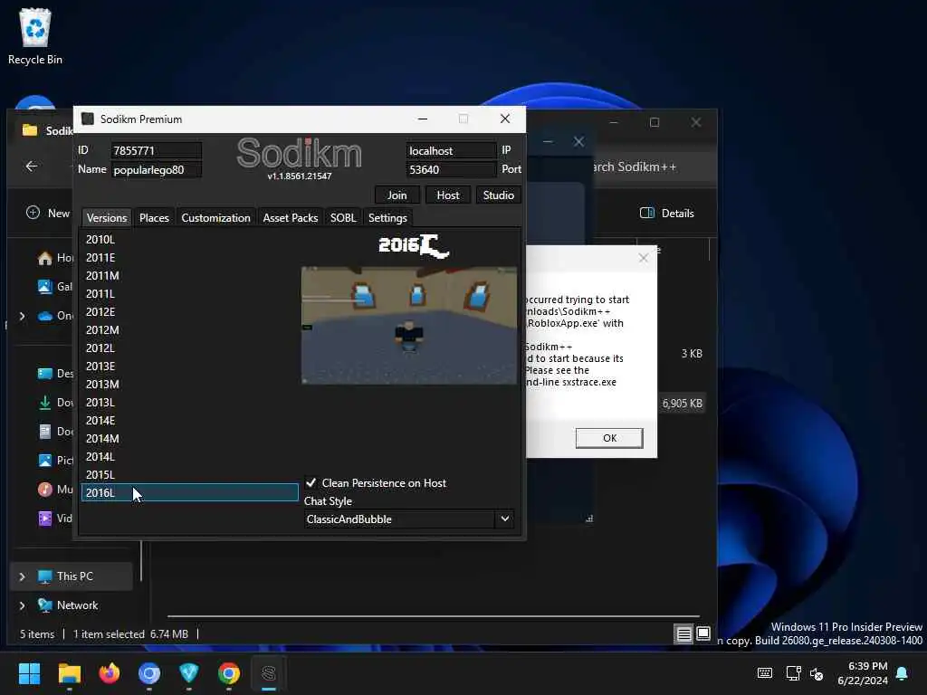Click the network display tray icon

click(x=793, y=673)
